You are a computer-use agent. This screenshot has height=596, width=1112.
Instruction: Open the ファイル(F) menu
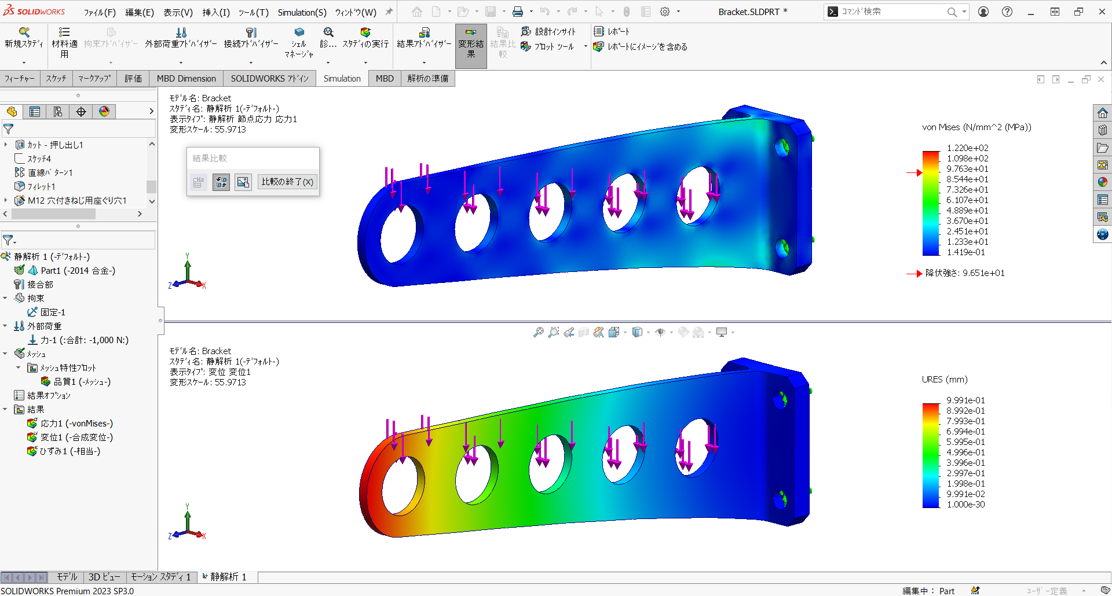coord(100,12)
